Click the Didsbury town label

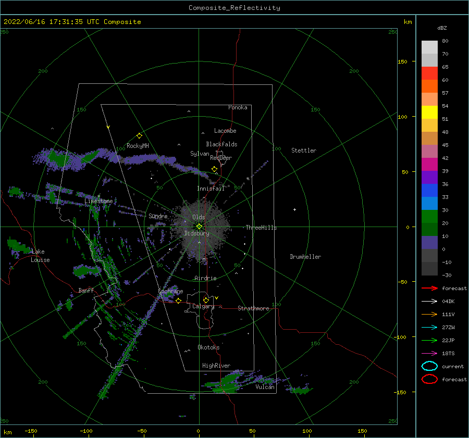[x=196, y=233]
